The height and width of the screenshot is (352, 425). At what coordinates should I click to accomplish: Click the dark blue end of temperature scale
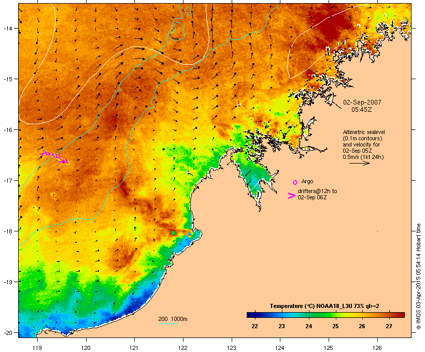pos(250,315)
